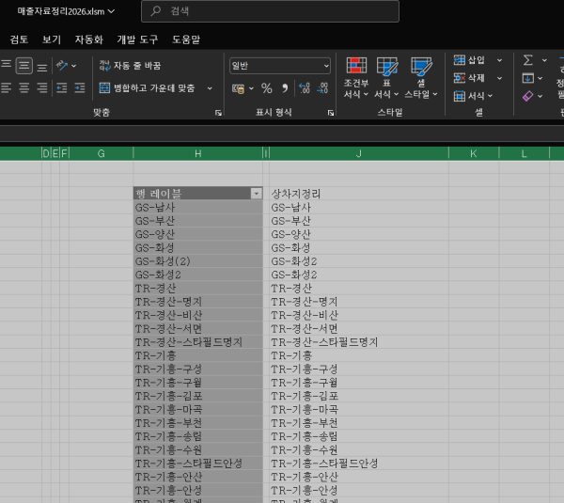Select column G header

tap(102, 153)
